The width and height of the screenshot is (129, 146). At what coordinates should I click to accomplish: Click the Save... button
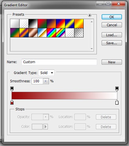click(x=112, y=43)
